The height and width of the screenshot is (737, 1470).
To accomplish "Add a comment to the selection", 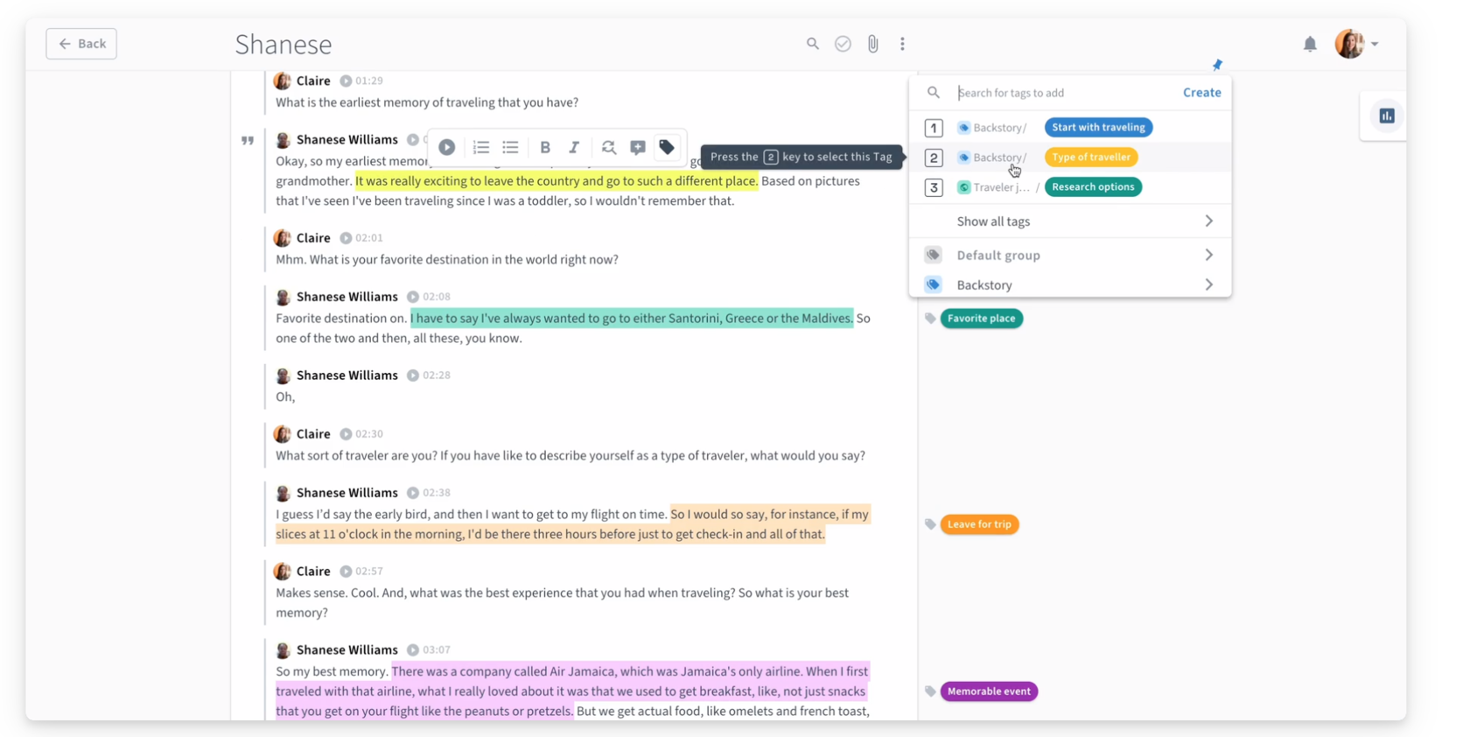I will coord(638,147).
